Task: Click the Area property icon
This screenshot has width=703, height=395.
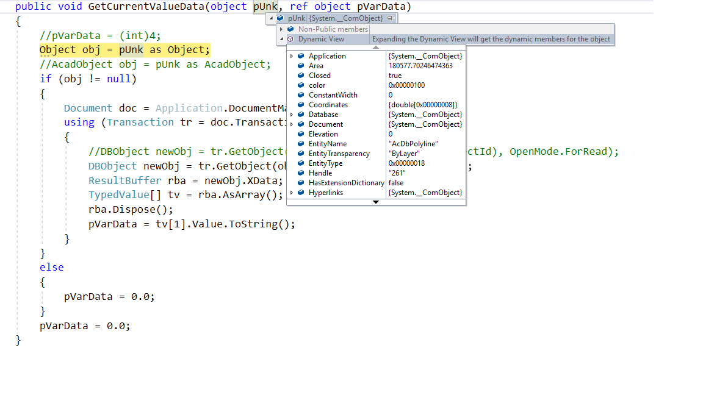Action: point(301,66)
